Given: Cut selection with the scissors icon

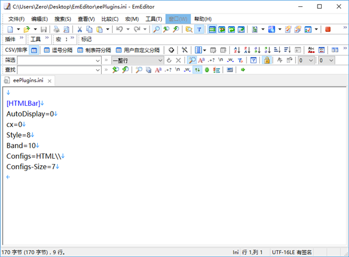Looking at the screenshot, I should coord(80,30).
